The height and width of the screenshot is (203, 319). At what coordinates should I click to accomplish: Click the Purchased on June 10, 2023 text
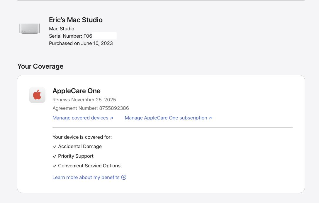(x=81, y=43)
